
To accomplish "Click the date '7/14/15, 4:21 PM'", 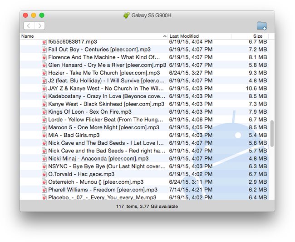I will (x=191, y=190).
